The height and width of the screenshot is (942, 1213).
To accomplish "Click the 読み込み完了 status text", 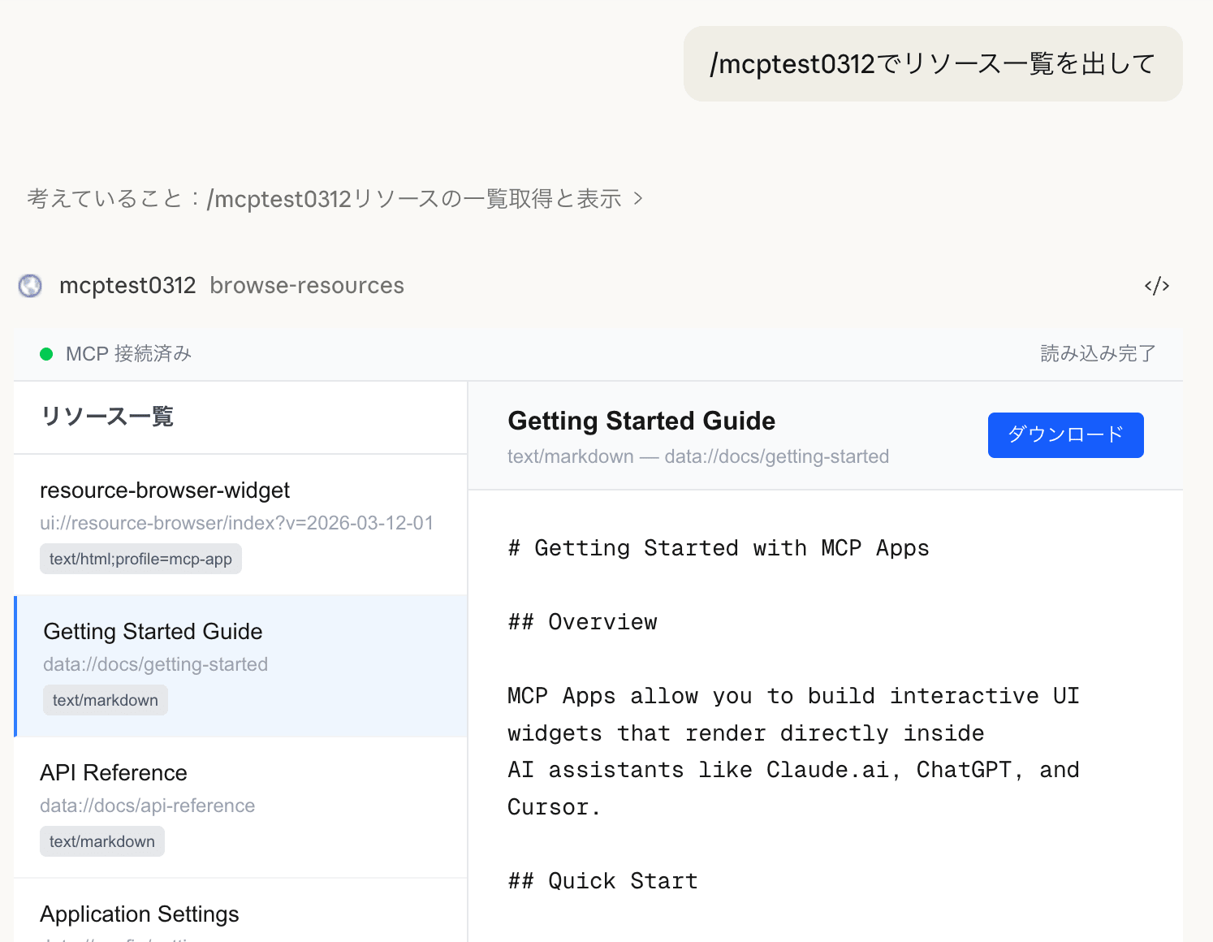I will click(x=1098, y=354).
